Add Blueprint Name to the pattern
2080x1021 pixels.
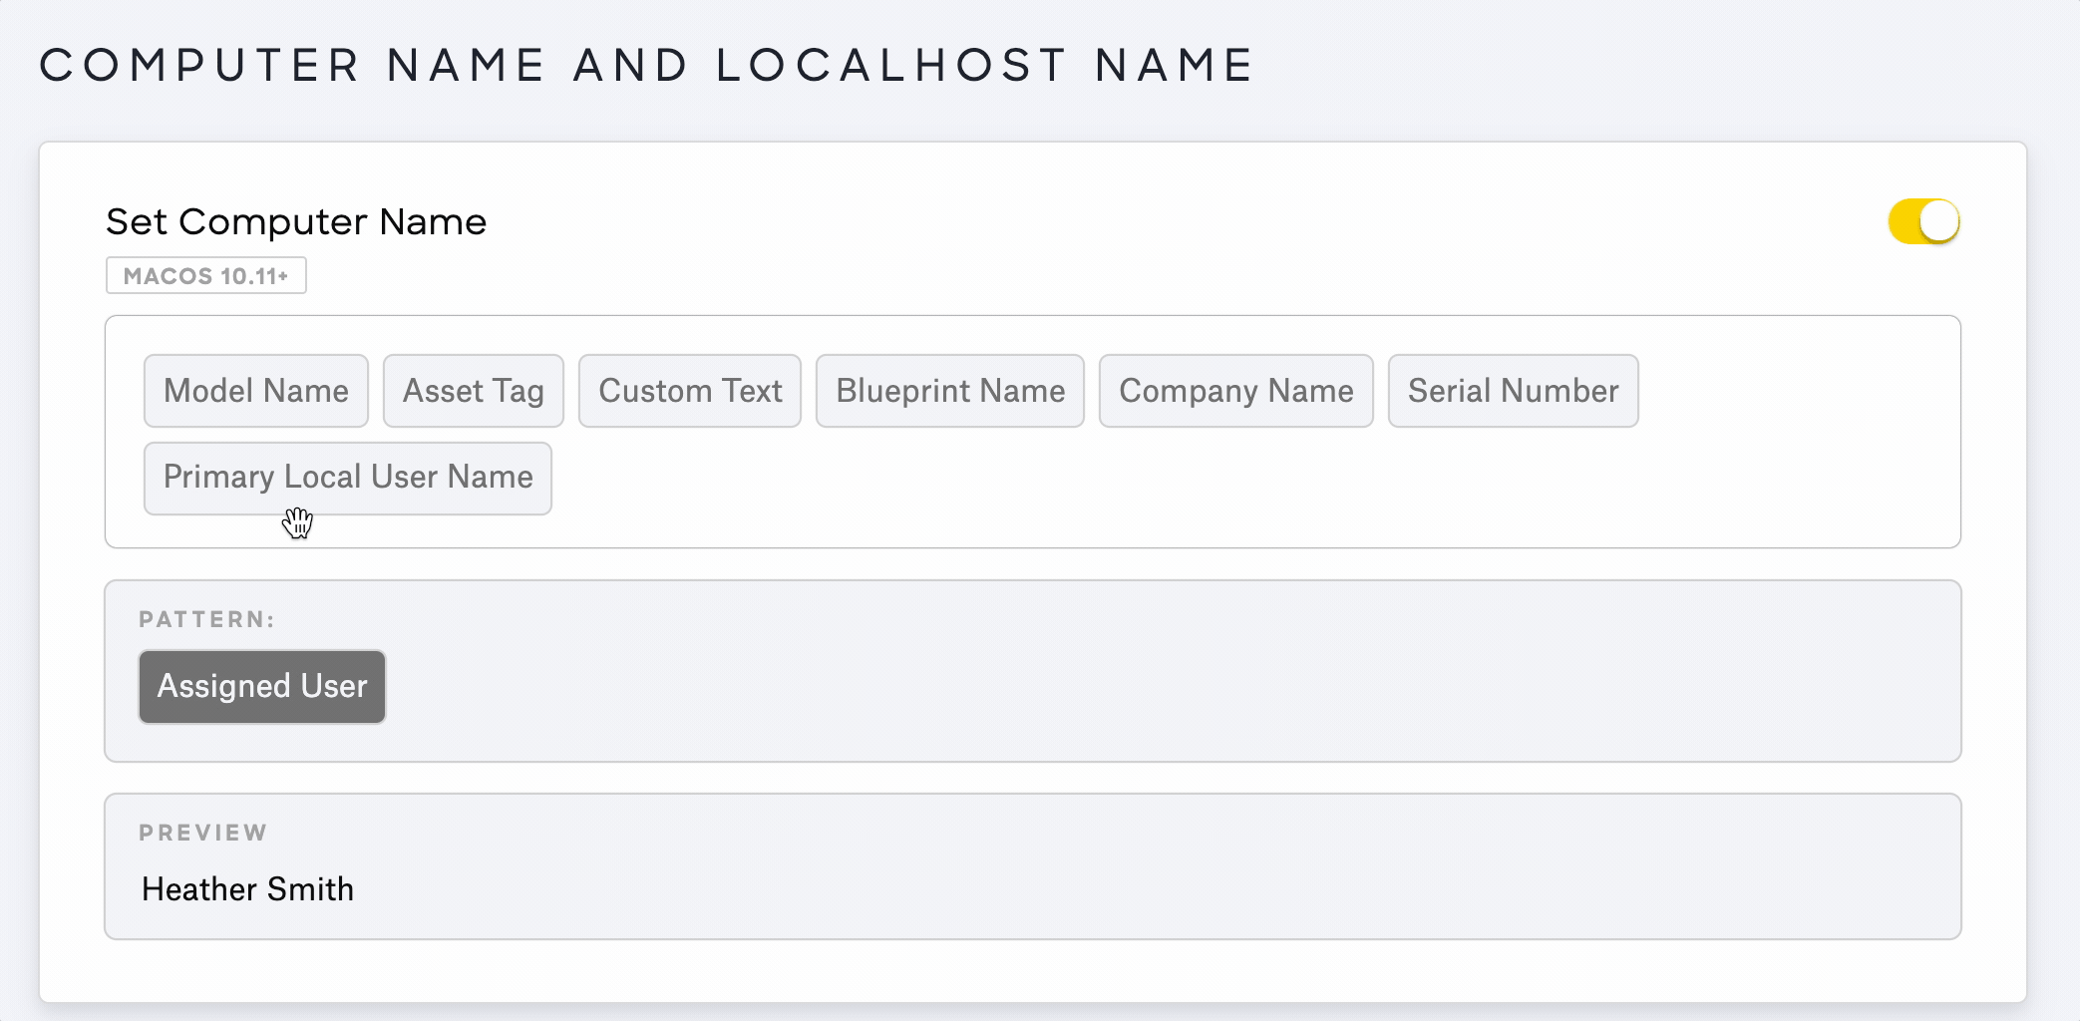tap(949, 391)
